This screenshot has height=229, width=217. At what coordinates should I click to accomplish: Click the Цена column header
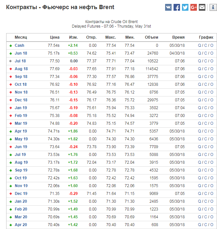[55, 37]
